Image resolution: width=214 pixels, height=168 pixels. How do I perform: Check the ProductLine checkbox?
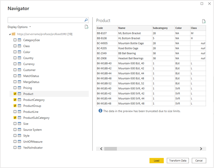[15, 112]
